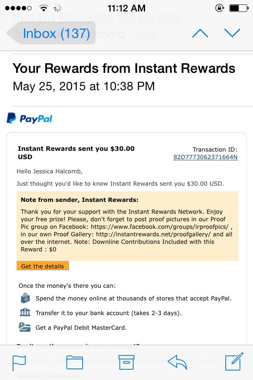
Task: Tap the status bar clock 11:12 AM
Action: 126,8
